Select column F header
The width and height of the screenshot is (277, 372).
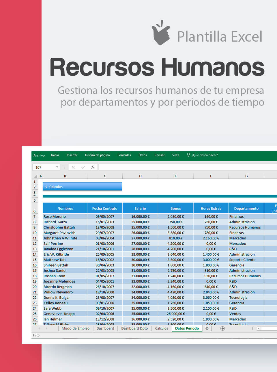click(x=211, y=176)
